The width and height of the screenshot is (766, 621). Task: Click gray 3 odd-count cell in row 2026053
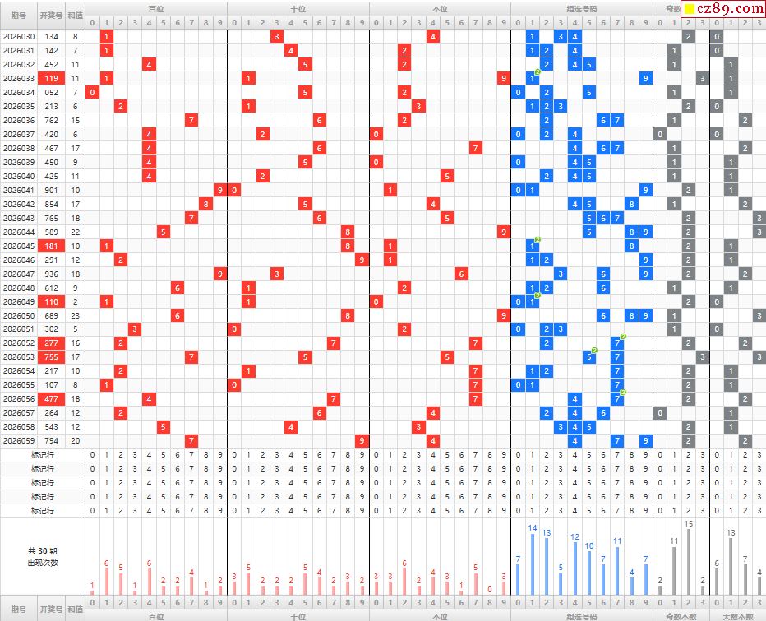point(702,357)
